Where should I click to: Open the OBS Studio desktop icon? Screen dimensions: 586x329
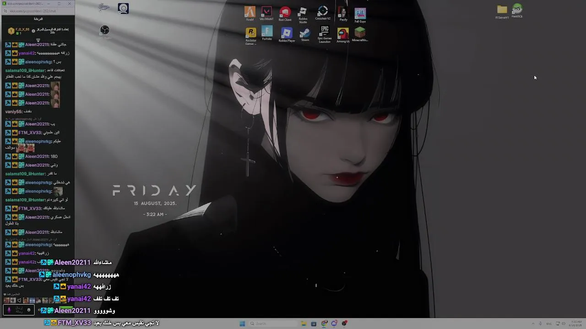pyautogui.click(x=105, y=30)
